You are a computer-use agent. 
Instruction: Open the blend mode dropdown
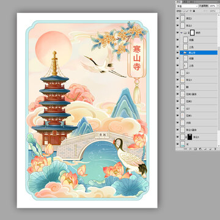[x=187, y=6]
